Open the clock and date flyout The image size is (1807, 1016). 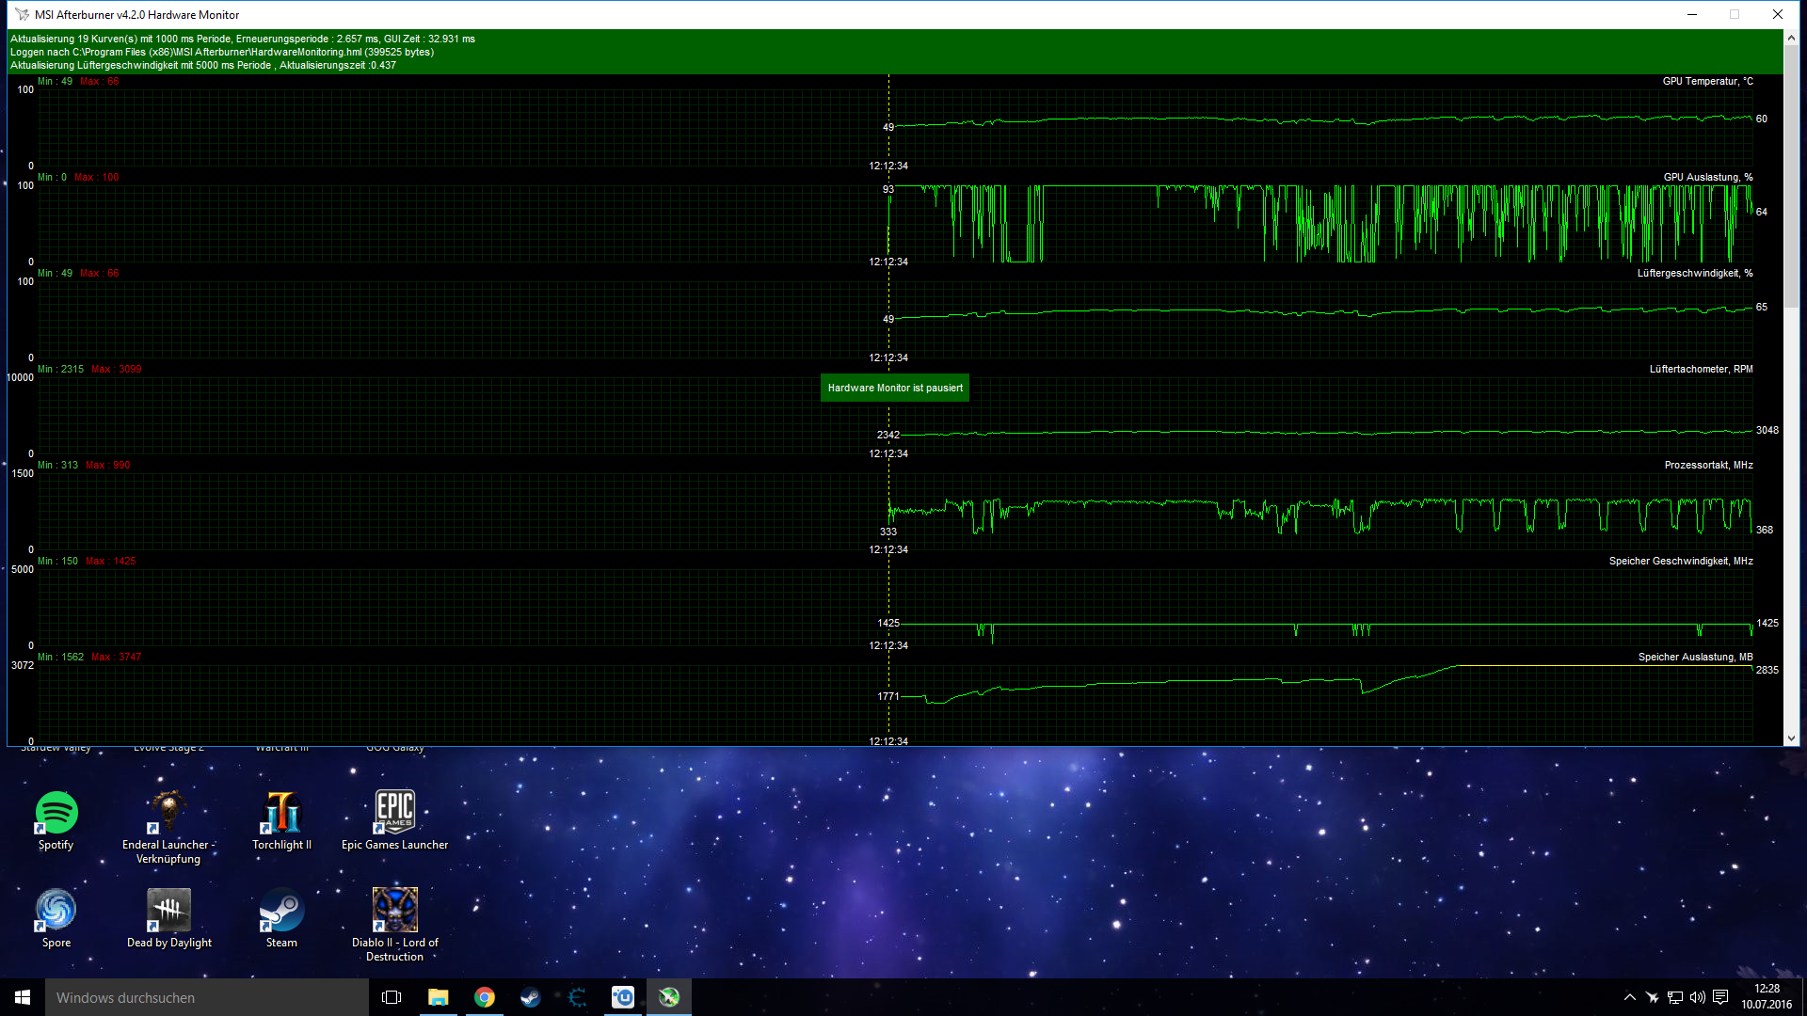pyautogui.click(x=1767, y=997)
